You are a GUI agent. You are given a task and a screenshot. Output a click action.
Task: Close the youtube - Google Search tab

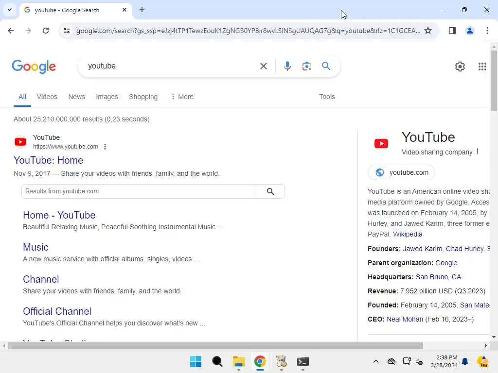(124, 10)
